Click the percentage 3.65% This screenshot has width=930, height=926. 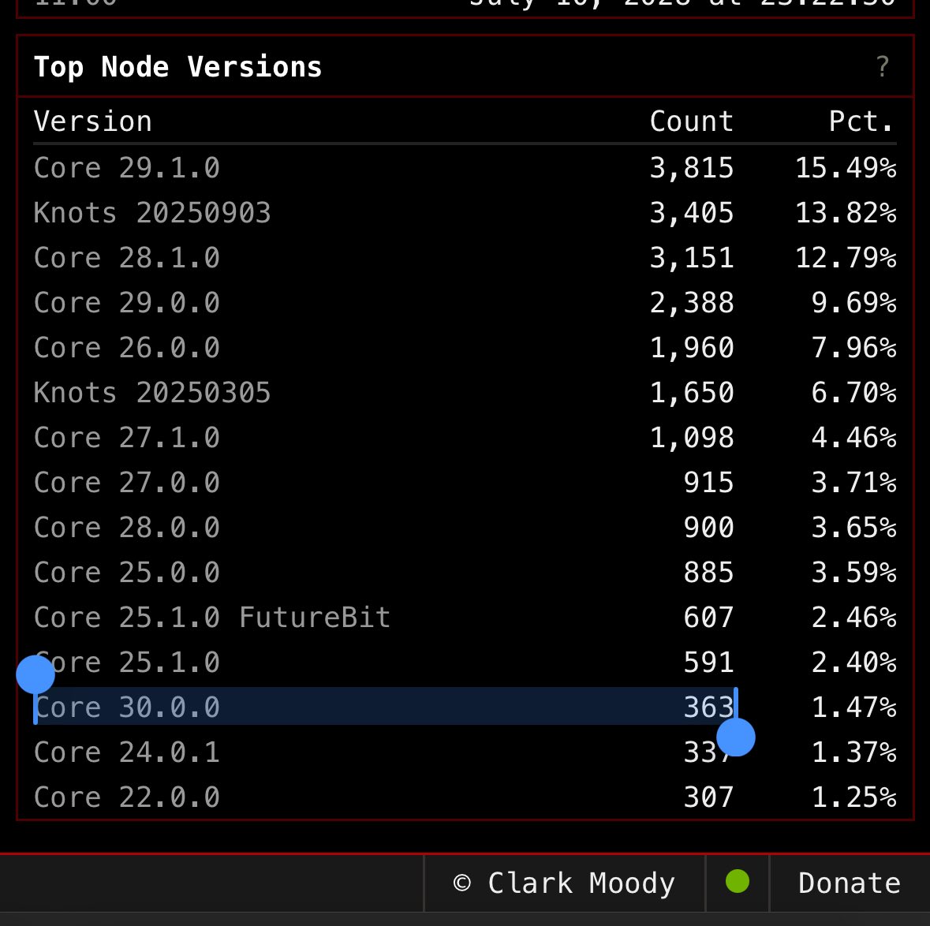(854, 528)
